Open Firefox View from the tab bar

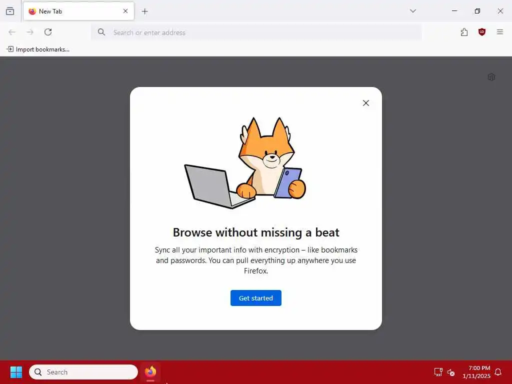[x=10, y=11]
